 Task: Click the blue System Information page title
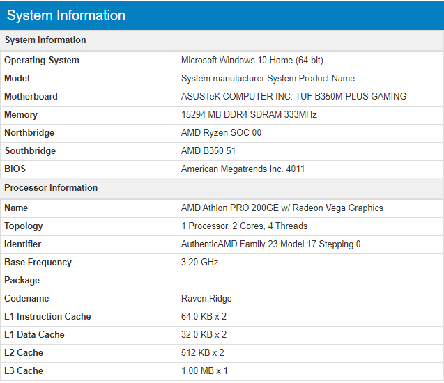click(66, 15)
